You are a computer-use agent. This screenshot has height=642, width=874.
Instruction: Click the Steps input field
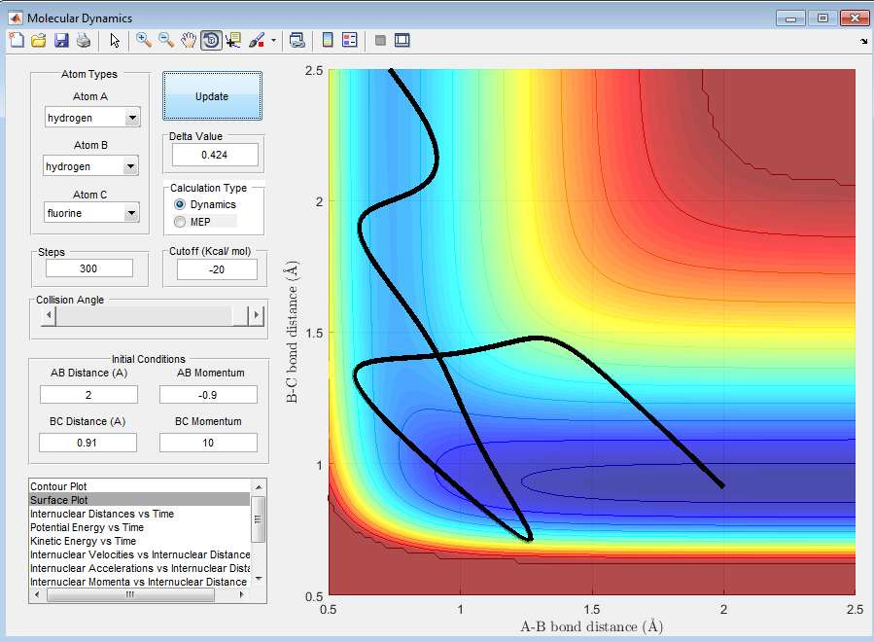(88, 268)
